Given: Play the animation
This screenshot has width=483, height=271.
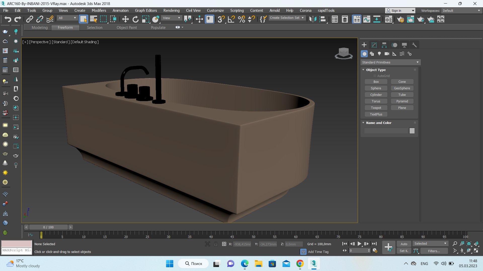Looking at the screenshot, I should pyautogui.click(x=359, y=244).
